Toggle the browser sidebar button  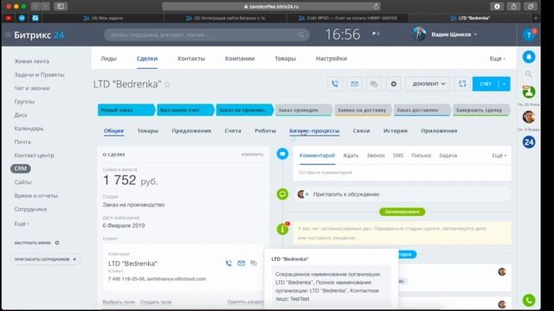click(61, 6)
